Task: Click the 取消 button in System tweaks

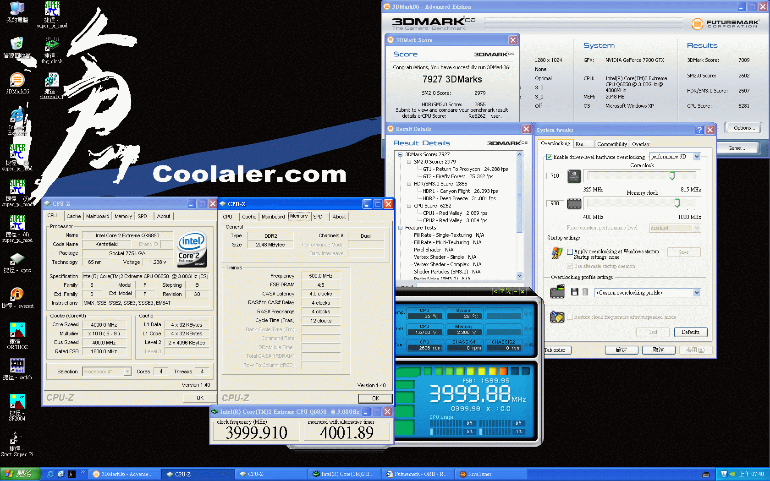Action: point(659,350)
